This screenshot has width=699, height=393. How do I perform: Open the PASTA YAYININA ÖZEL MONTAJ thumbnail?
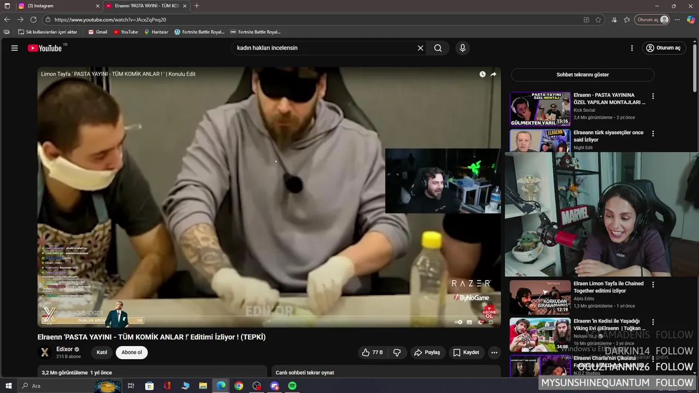coord(540,109)
